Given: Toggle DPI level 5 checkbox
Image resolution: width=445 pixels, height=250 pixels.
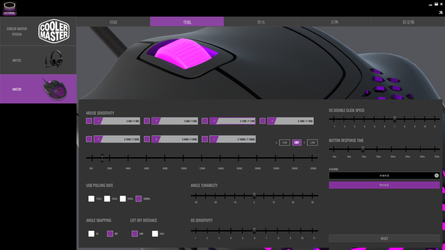Looking at the screenshot, I should click(89, 139).
